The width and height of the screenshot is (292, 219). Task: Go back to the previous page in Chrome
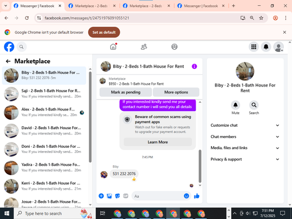tap(6, 18)
